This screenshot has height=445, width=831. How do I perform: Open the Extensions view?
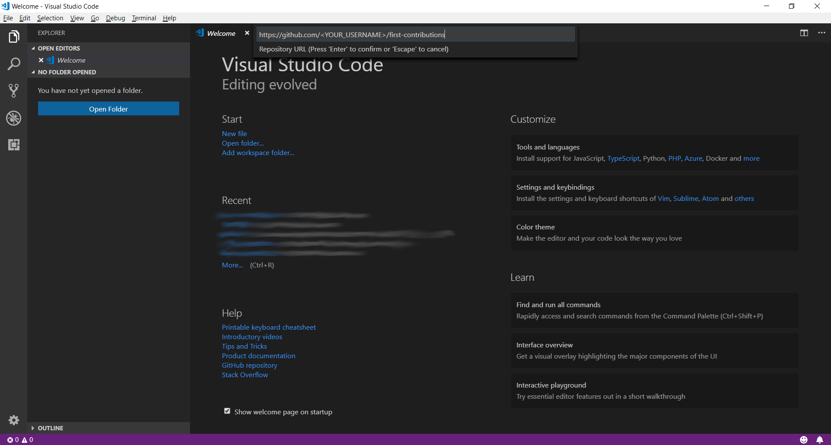pyautogui.click(x=13, y=145)
